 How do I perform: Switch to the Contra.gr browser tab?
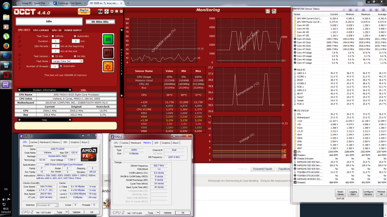(69, 3)
